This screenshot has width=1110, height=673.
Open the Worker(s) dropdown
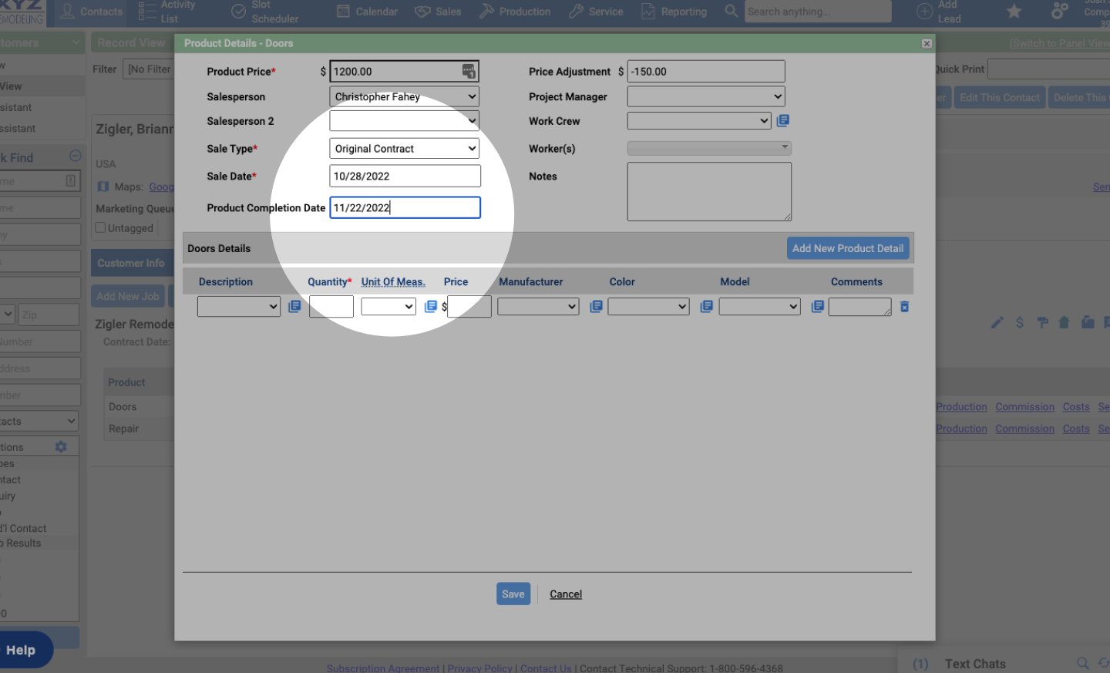click(x=709, y=148)
